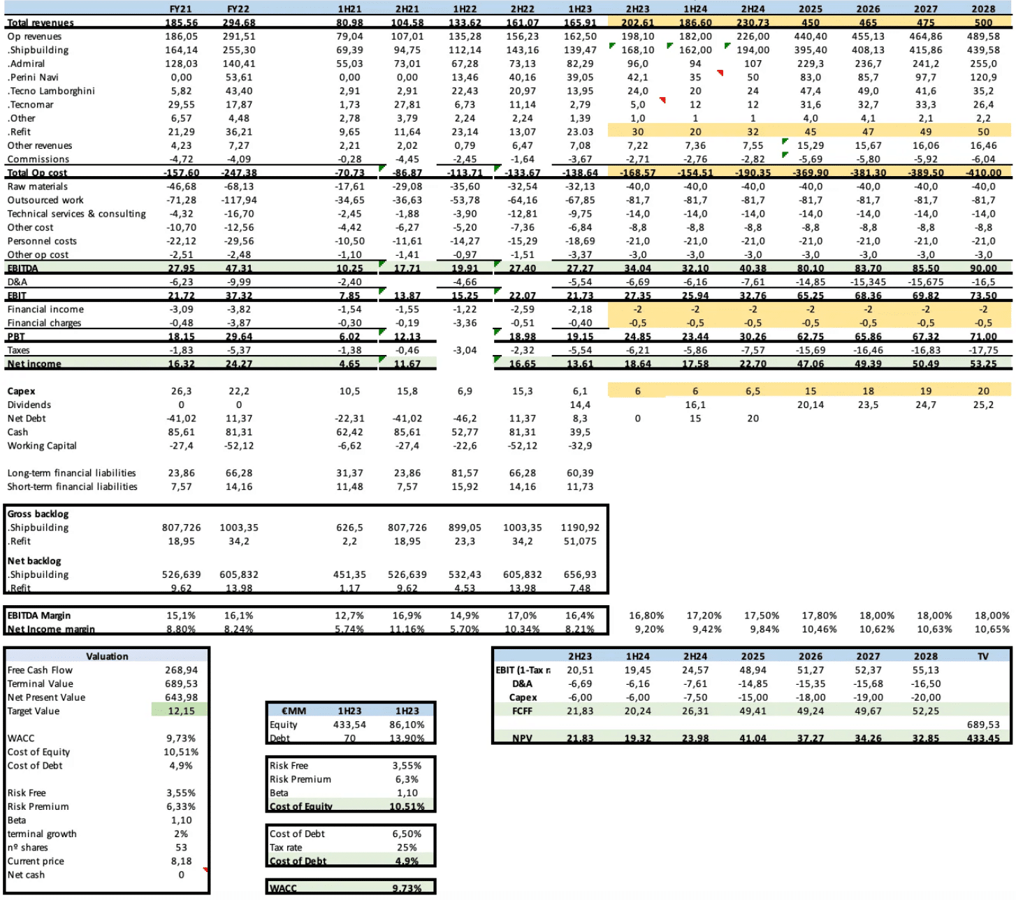This screenshot has width=1016, height=900.
Task: Select the ".Other" revenue row label
Action: [21, 118]
